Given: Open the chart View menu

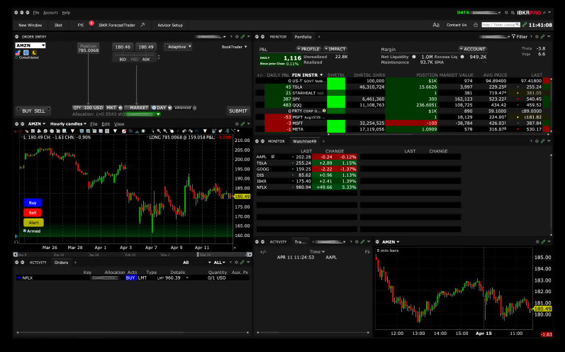Looking at the screenshot, I should [x=119, y=123].
